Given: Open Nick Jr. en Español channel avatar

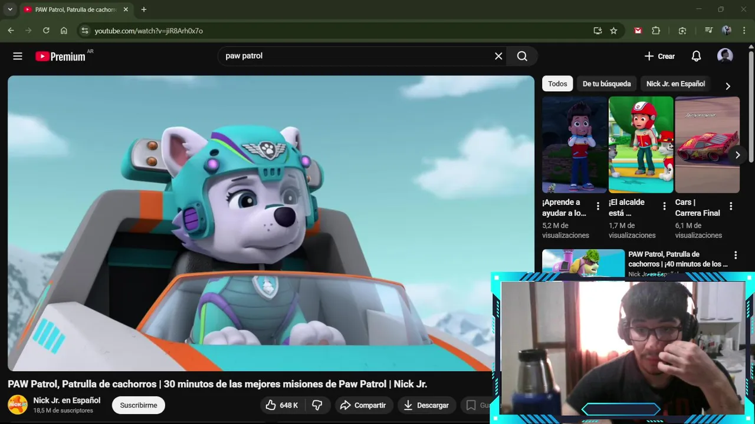Looking at the screenshot, I should point(18,405).
